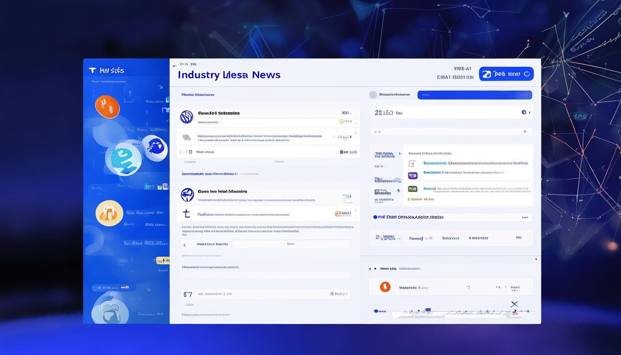Screen dimensions: 621x355
Task: Toggle the grey circle beside the blue bar
Action: pos(373,95)
